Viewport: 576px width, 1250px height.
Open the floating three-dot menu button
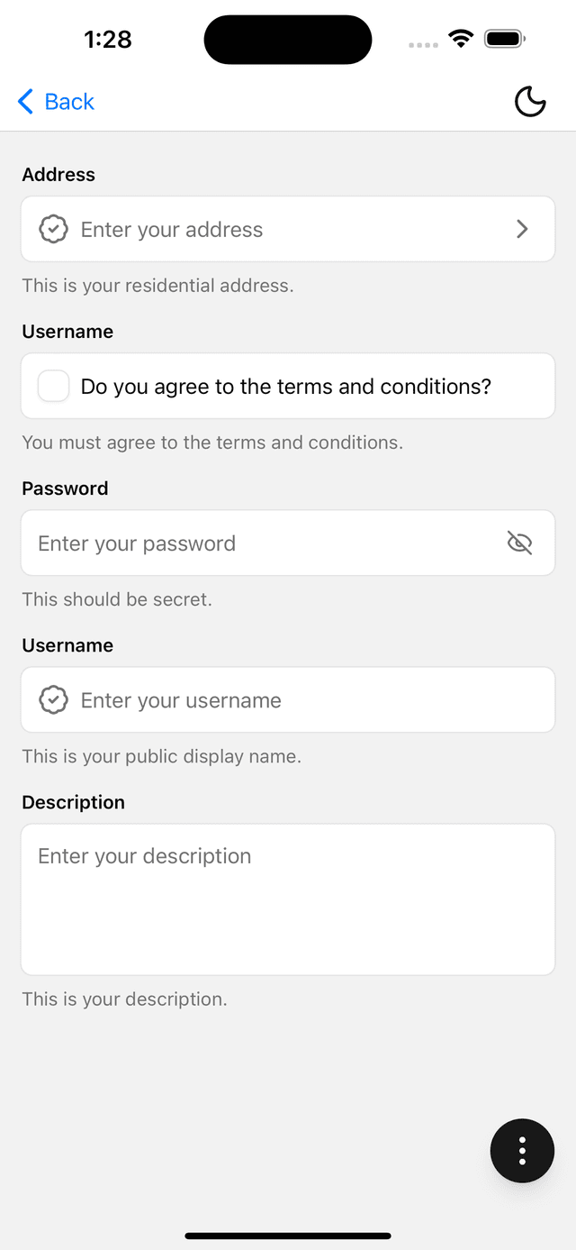[522, 1151]
